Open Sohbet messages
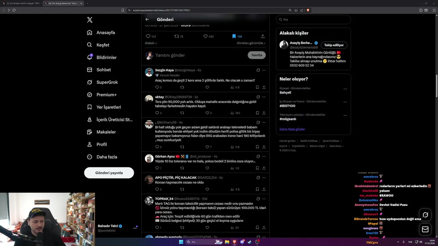The height and width of the screenshot is (246, 438). [x=99, y=70]
